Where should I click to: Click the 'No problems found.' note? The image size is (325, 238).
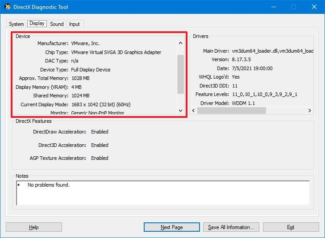coord(49,185)
